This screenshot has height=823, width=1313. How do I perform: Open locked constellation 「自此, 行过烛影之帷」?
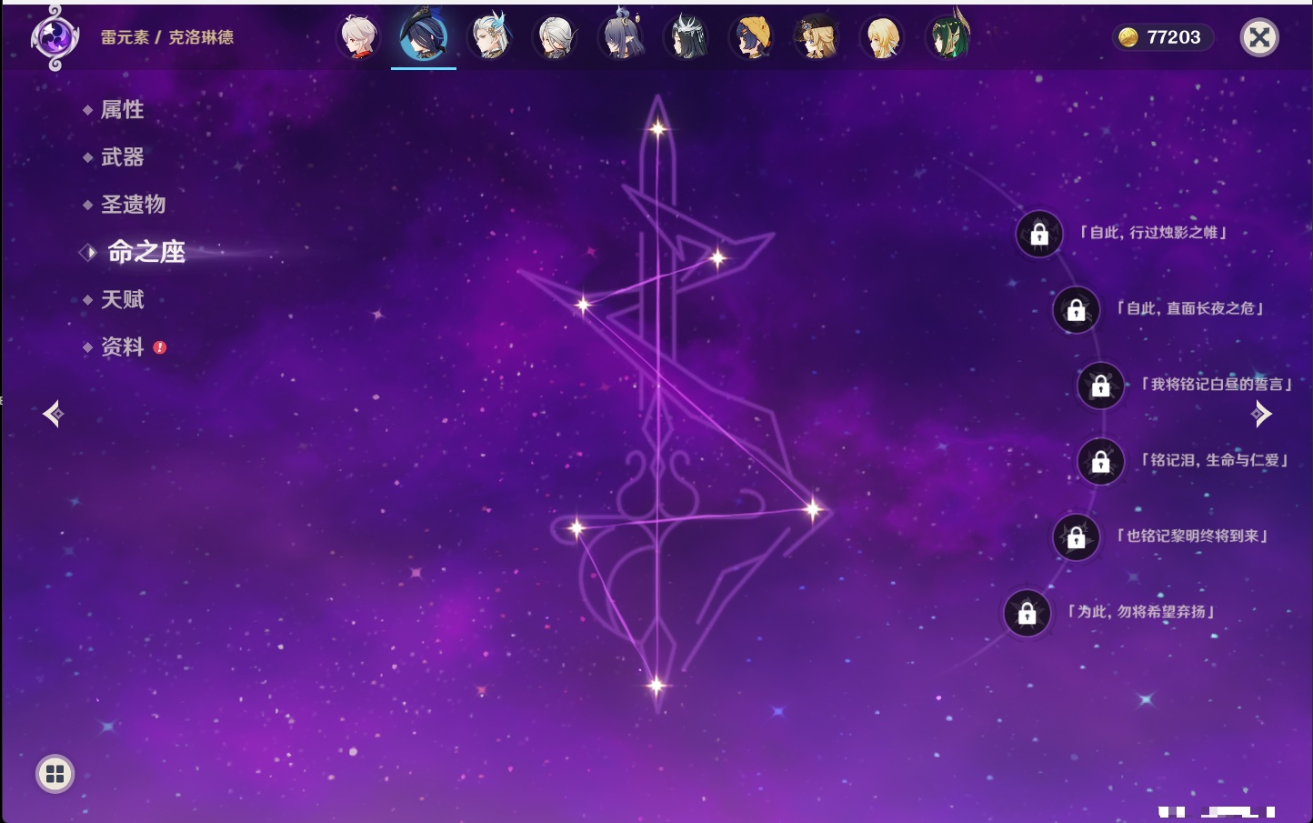click(1039, 235)
